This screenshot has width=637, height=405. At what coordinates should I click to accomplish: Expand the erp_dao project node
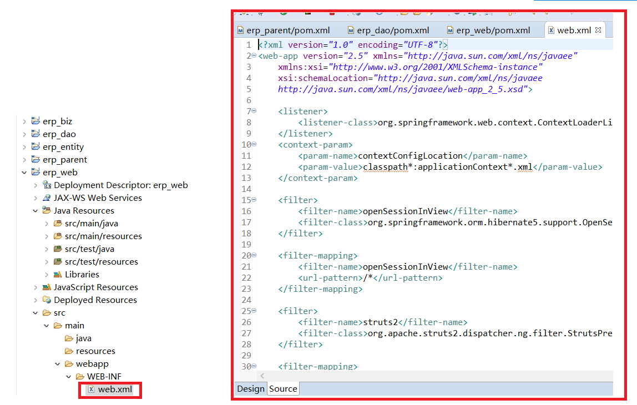(24, 134)
